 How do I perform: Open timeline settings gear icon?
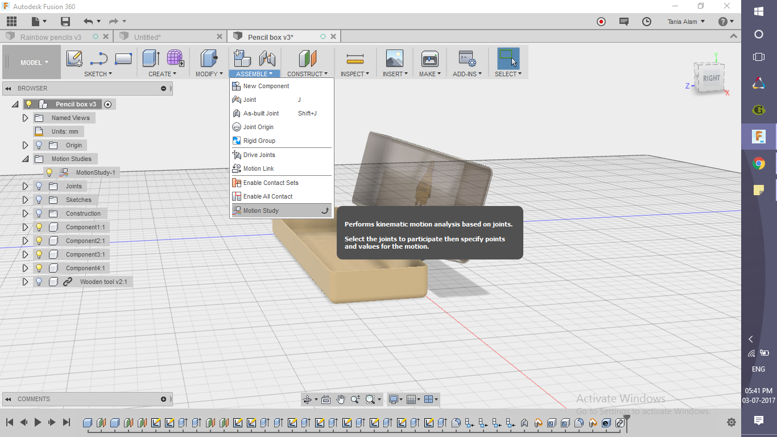pyautogui.click(x=731, y=422)
